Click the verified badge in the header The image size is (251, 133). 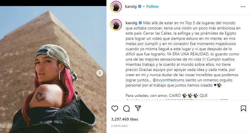(140, 6)
